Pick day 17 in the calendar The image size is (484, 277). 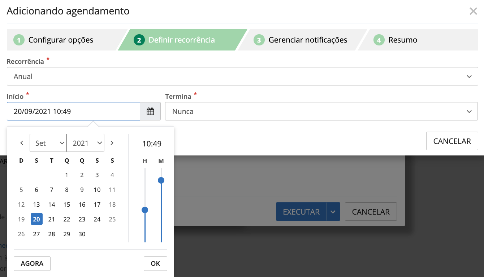(97, 205)
